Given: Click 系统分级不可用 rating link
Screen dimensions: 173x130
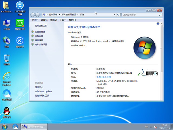Looking at the screenshot, I should pos(104,77).
